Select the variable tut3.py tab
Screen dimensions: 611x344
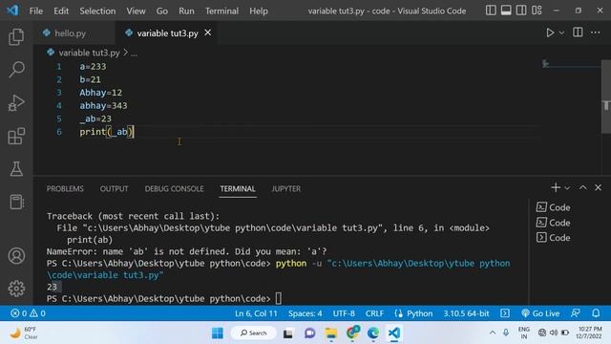point(167,33)
